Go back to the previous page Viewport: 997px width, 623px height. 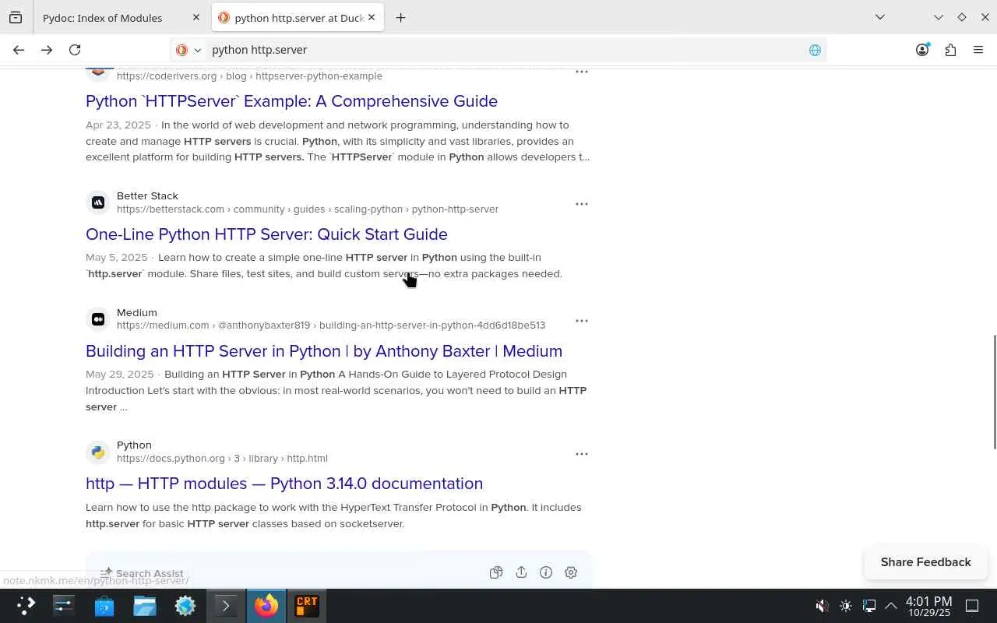pos(19,50)
